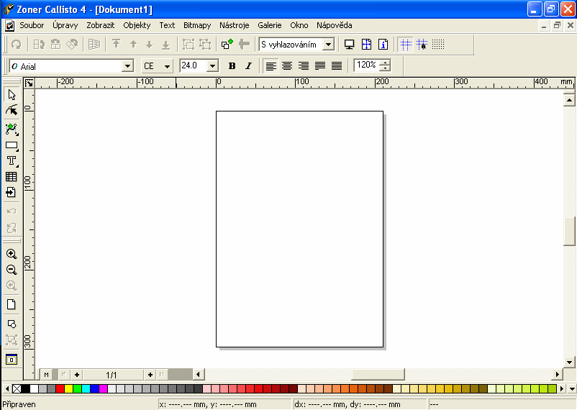Add page before button left of 1/1
The height and width of the screenshot is (410, 577).
click(x=76, y=375)
